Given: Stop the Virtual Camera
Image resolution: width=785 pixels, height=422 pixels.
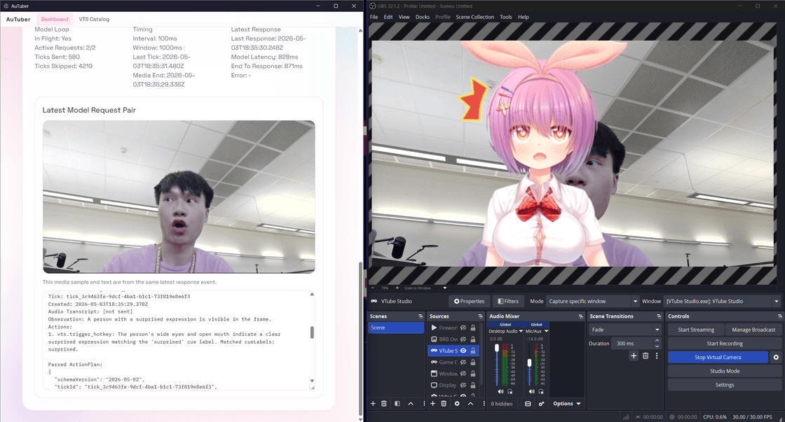Looking at the screenshot, I should point(718,358).
